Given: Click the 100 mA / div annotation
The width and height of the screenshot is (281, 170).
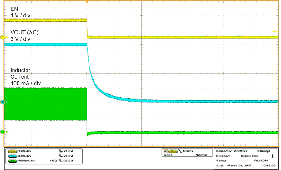Looking at the screenshot, I should tap(26, 83).
